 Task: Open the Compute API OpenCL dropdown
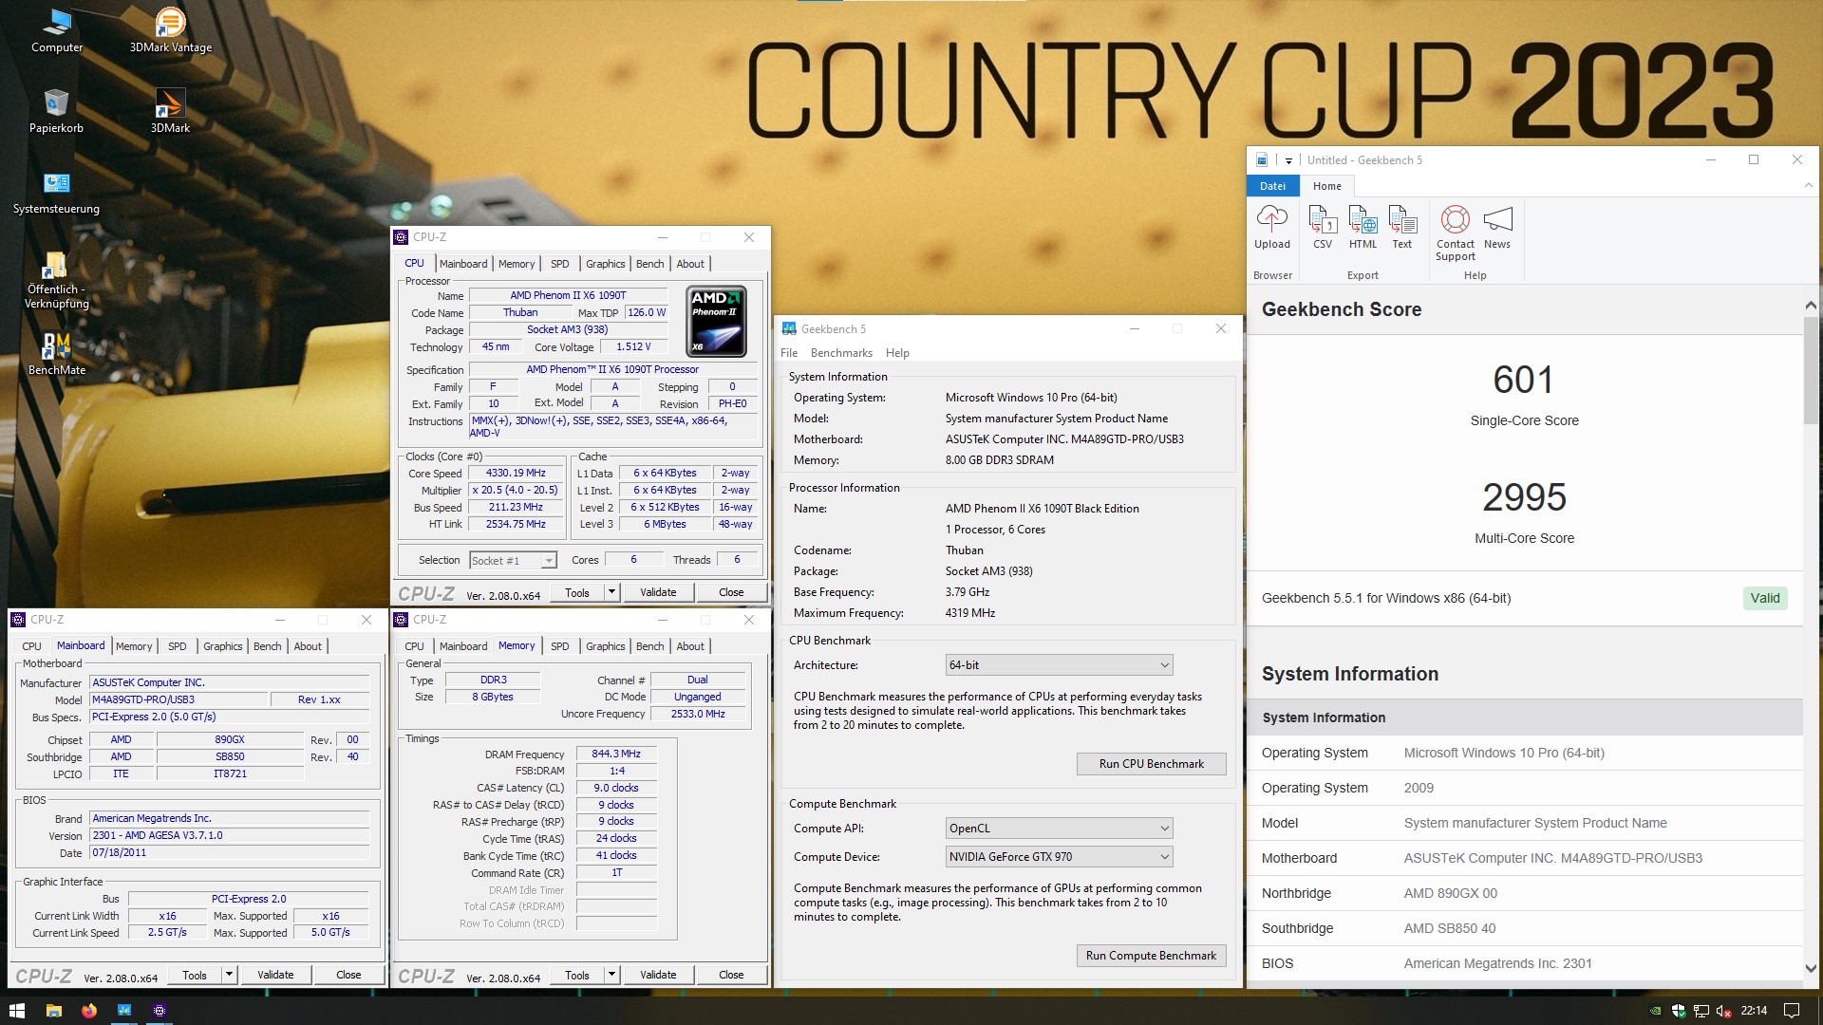click(x=1059, y=829)
